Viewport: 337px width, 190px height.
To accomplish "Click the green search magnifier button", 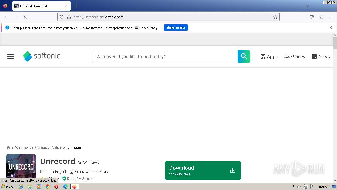I will click(x=244, y=56).
